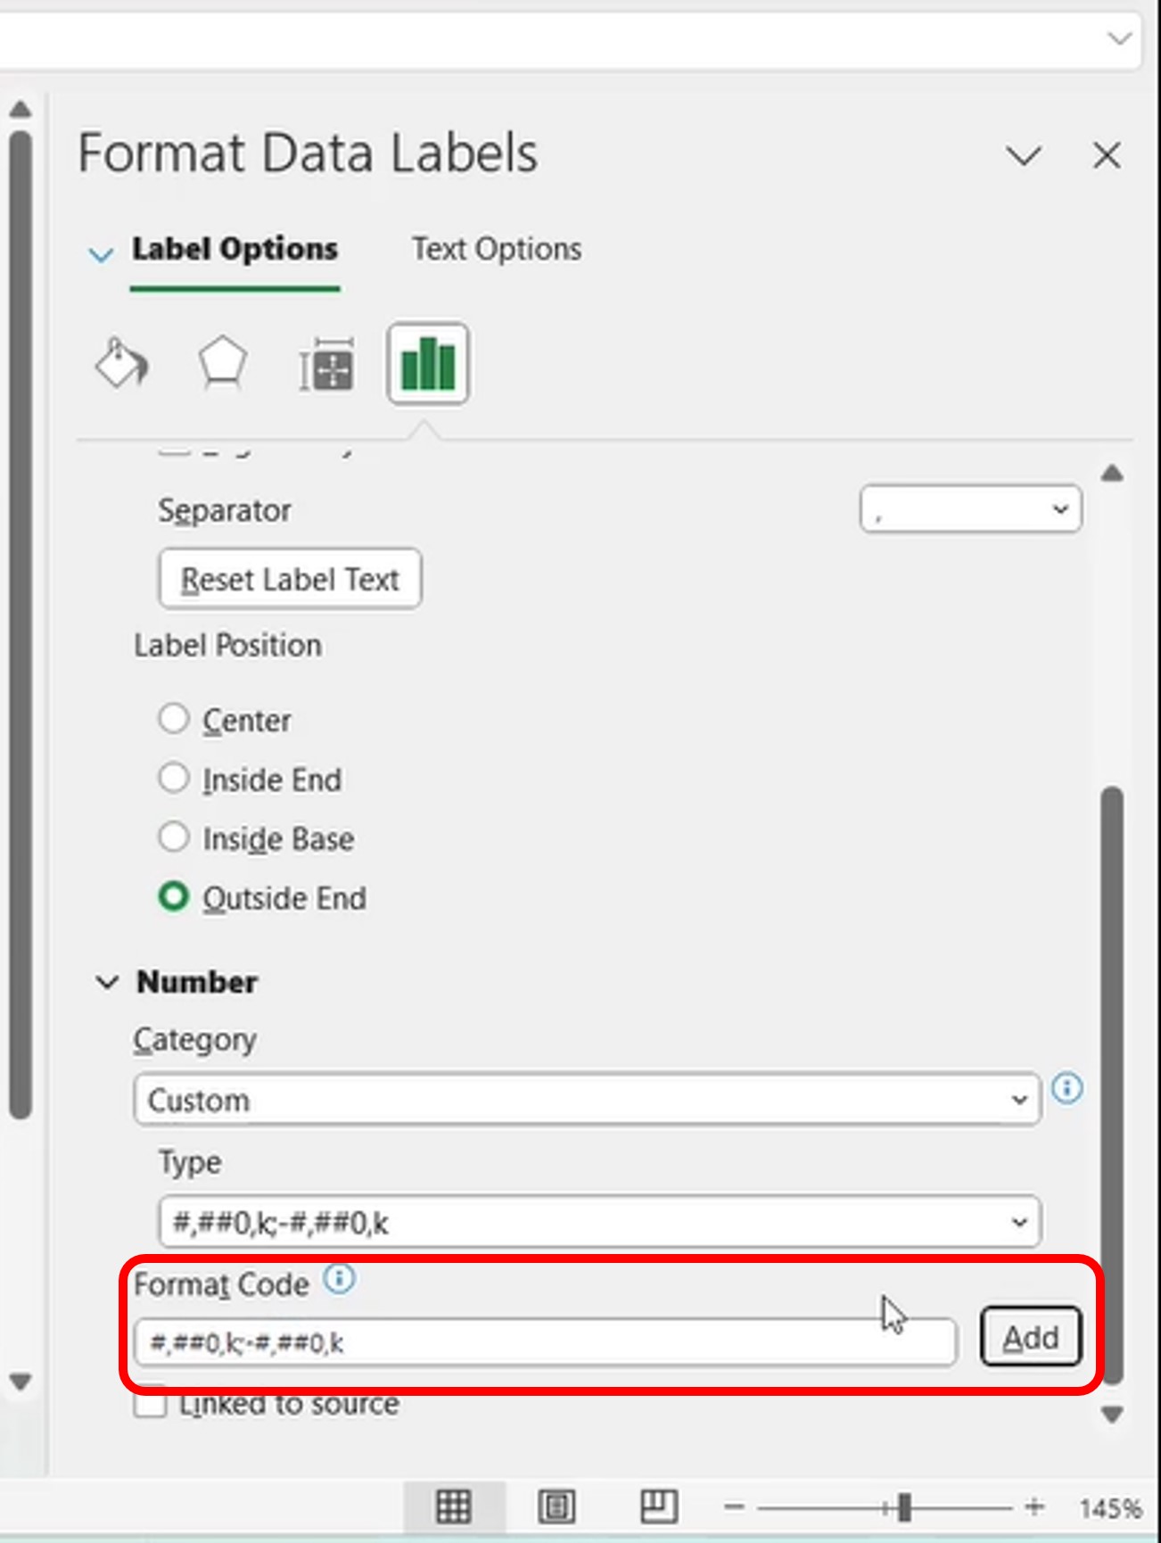
Task: Click the info icon next to Format Code
Action: click(x=340, y=1279)
